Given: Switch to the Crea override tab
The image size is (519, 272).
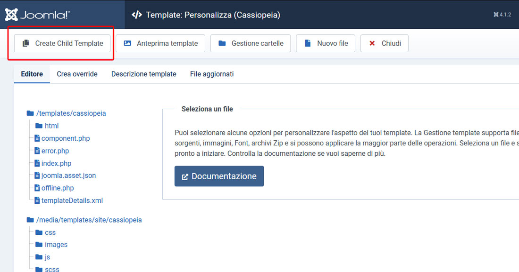Looking at the screenshot, I should click(x=77, y=74).
